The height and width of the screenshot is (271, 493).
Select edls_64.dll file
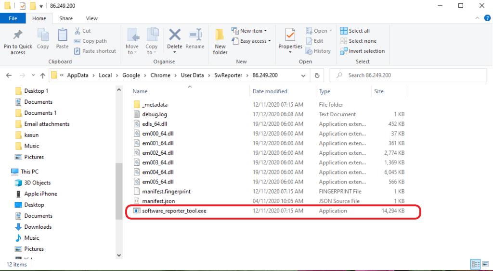tap(155, 124)
